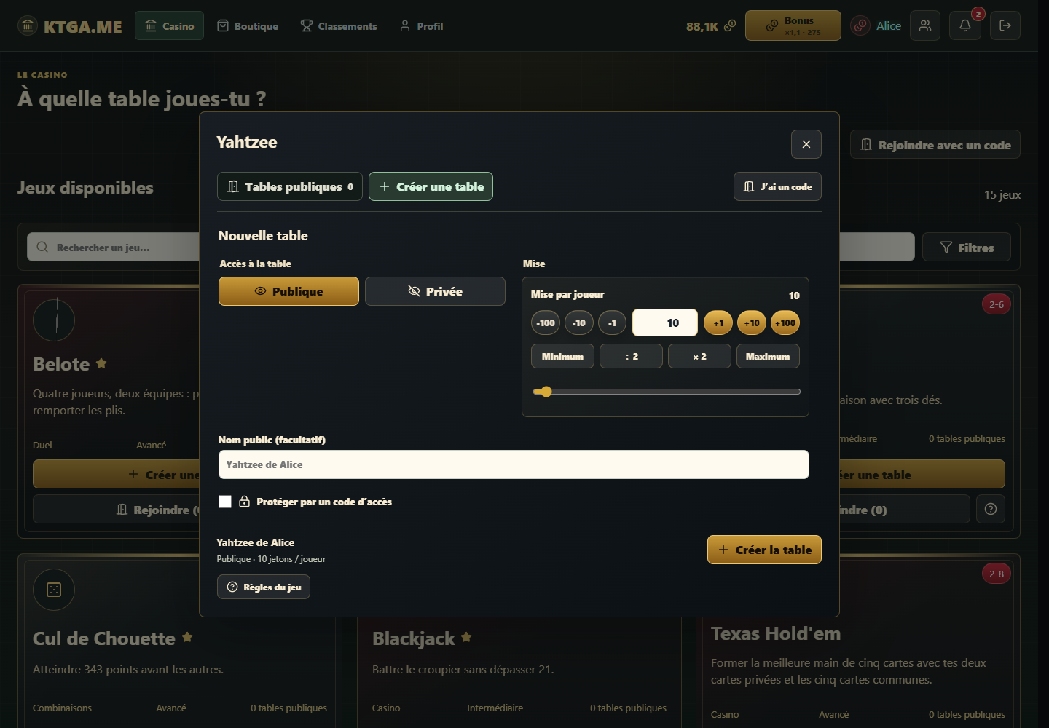This screenshot has width=1049, height=728.
Task: Set stake to Minimum
Action: (x=562, y=356)
